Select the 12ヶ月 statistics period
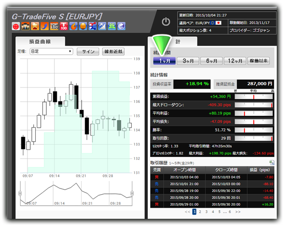Viewport: 284px width, 226px height. click(235, 61)
